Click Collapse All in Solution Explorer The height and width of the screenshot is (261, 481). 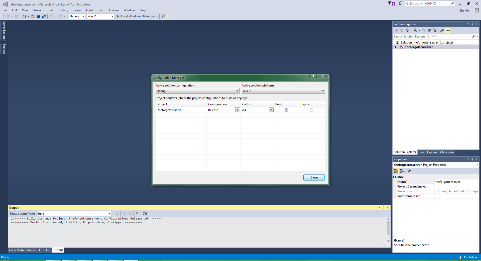coord(429,30)
